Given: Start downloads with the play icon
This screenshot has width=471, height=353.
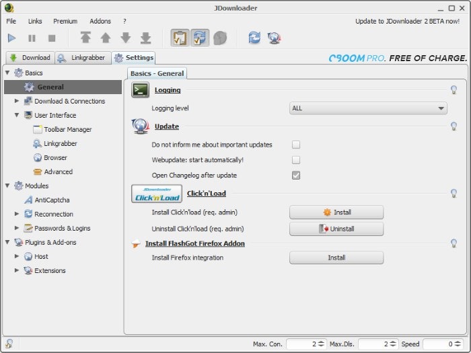Looking at the screenshot, I should [11, 38].
